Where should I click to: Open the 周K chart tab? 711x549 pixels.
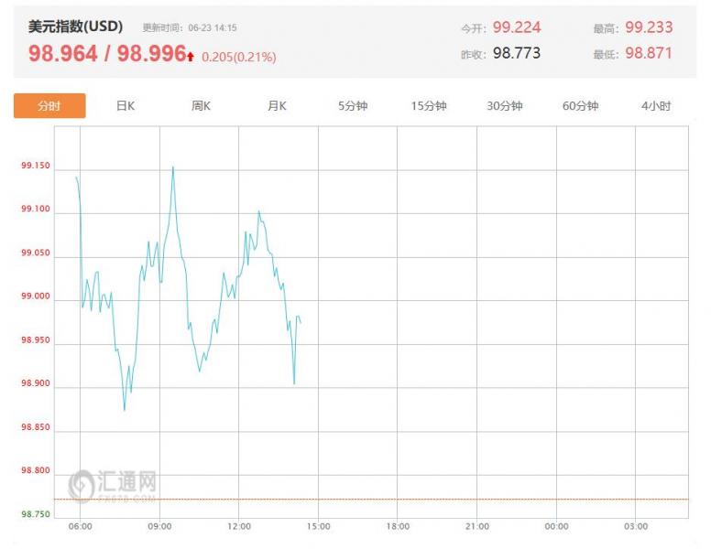click(x=201, y=106)
